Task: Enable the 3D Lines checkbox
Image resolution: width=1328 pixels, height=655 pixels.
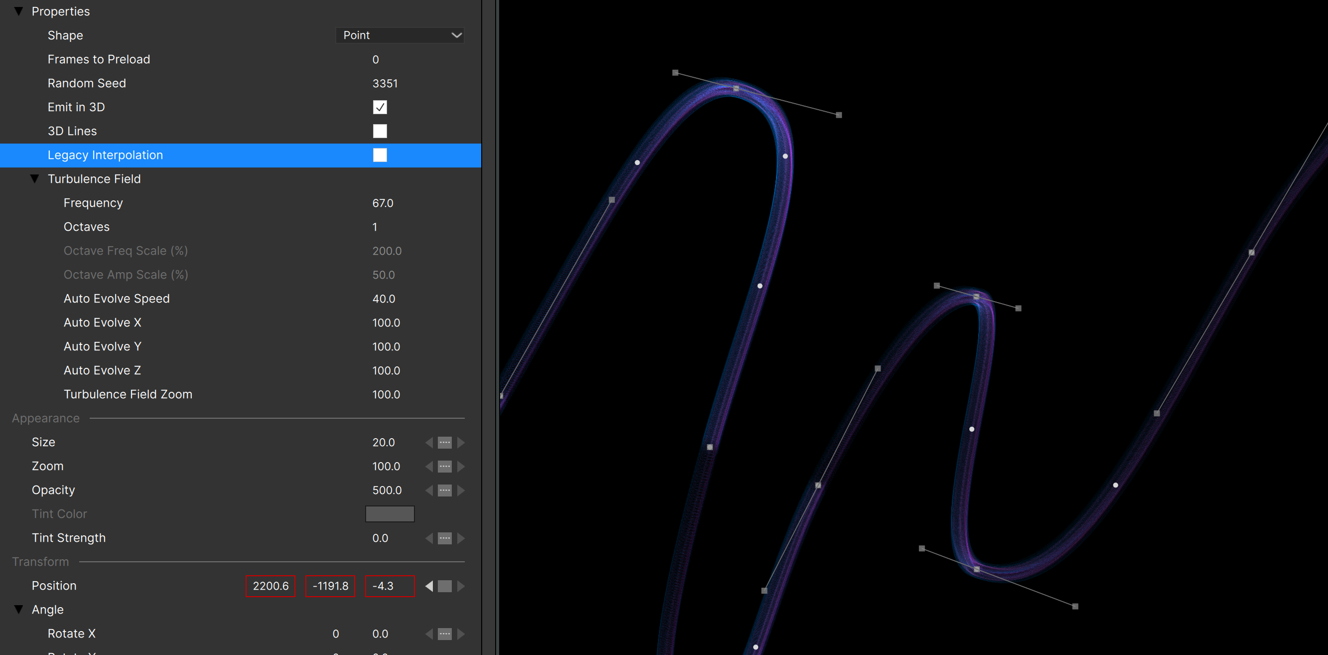Action: click(x=380, y=131)
